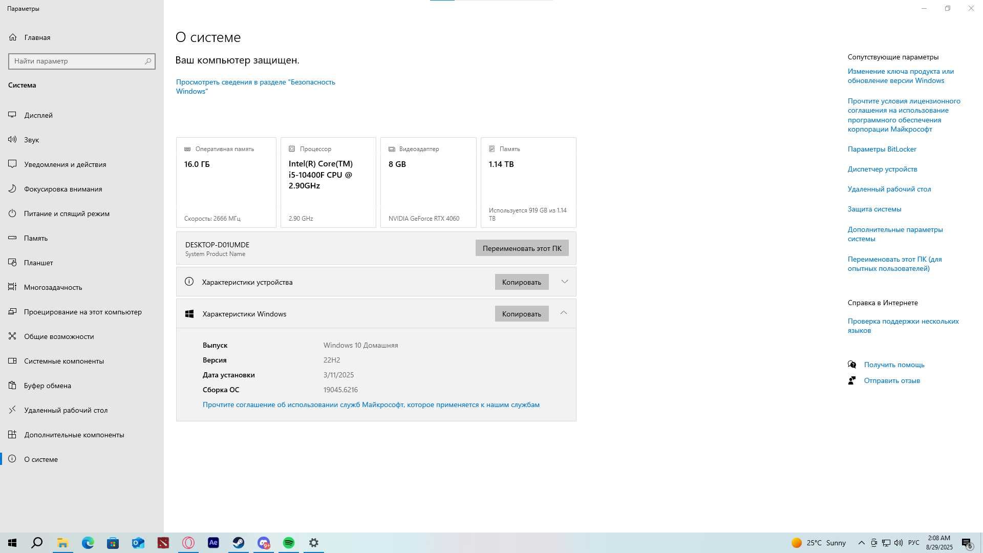Open the After Effects taskbar icon
Screen dimensions: 983x553
[213, 543]
